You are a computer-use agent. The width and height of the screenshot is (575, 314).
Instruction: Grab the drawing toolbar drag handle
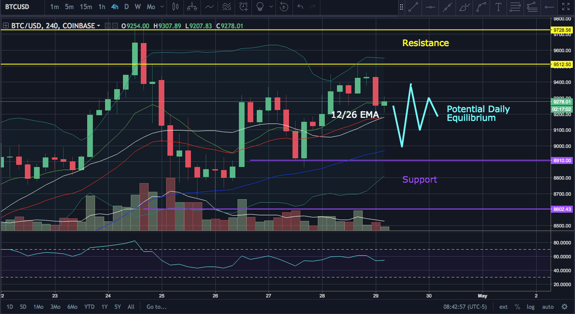401,7
